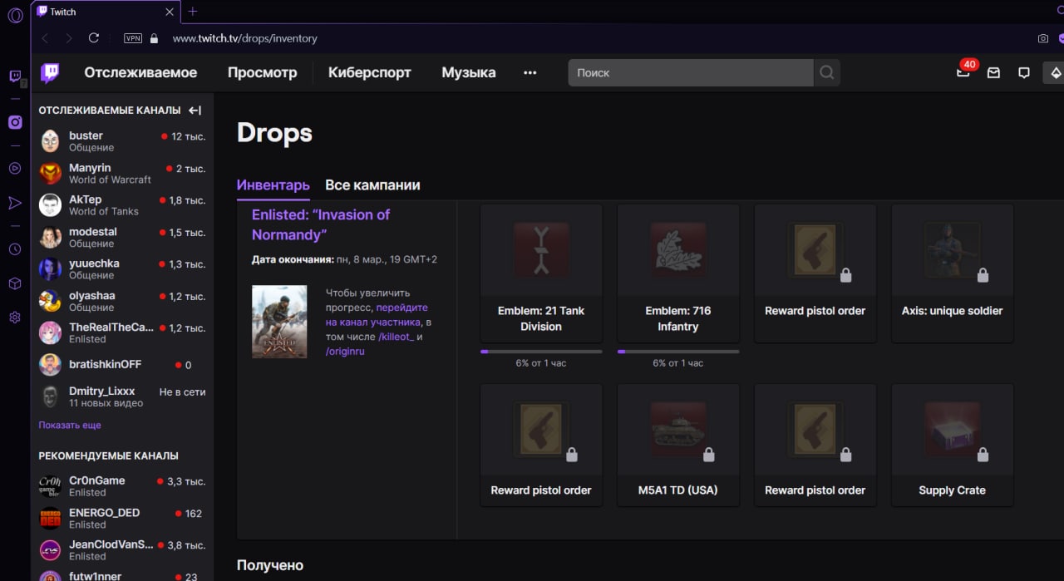Select the Emblem: 716 Infantry drop
1064x581 pixels.
point(678,273)
